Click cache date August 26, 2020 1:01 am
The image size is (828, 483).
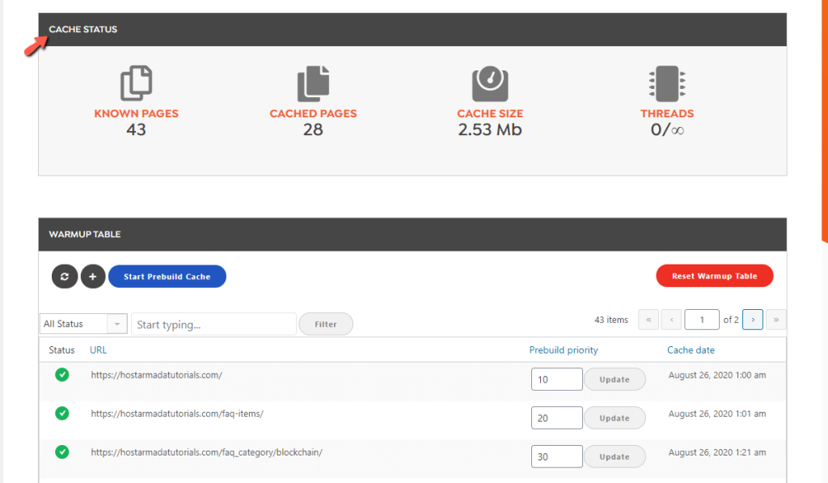coord(717,413)
